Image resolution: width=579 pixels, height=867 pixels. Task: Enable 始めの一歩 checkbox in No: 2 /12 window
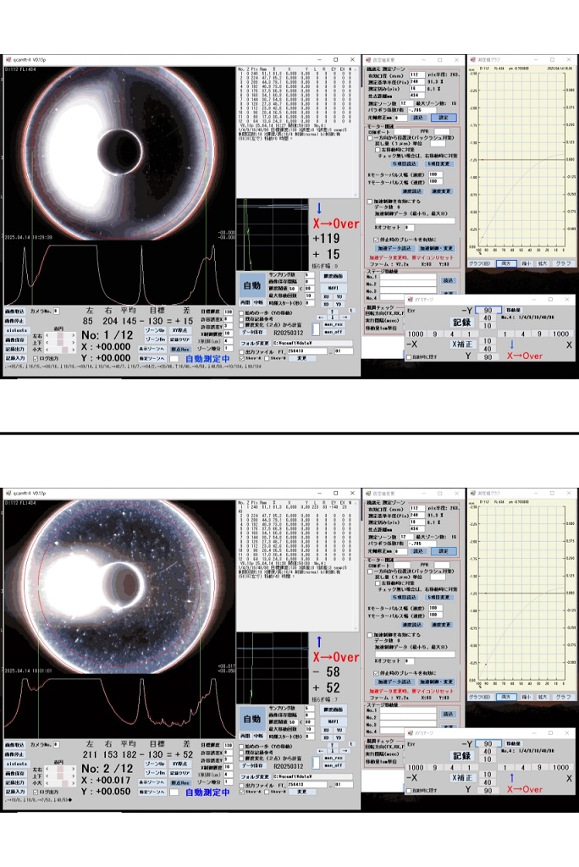pyautogui.click(x=241, y=747)
